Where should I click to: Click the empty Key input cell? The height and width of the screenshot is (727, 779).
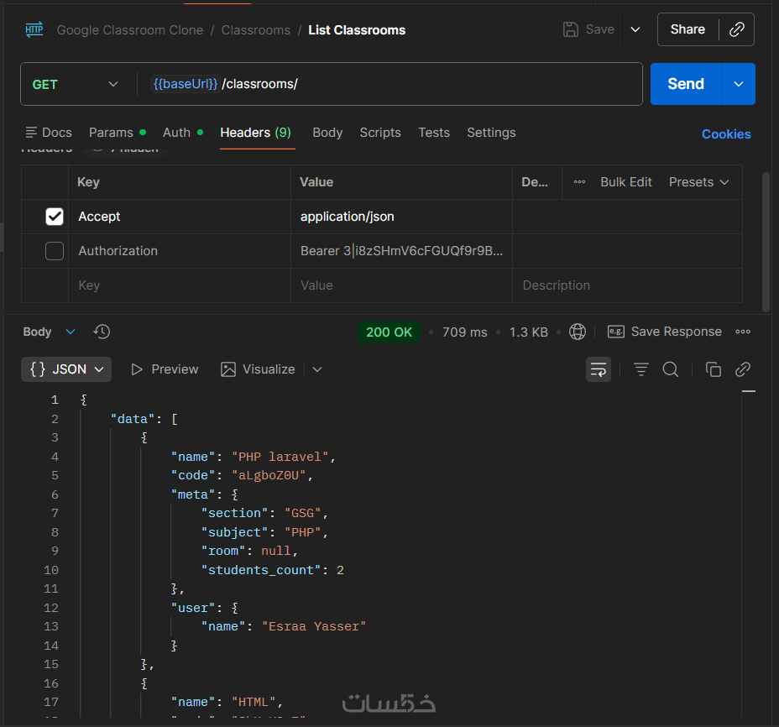pos(180,285)
